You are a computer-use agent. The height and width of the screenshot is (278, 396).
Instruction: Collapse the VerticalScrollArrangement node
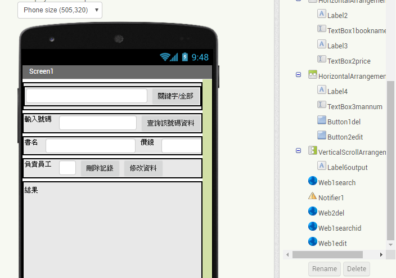(x=298, y=151)
